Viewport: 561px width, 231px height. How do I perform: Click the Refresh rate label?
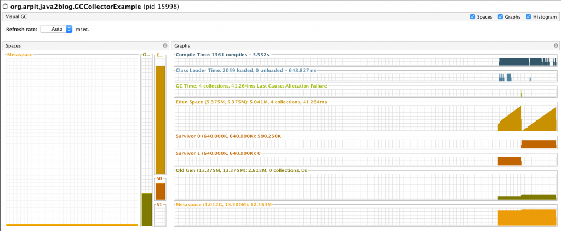[x=21, y=30]
